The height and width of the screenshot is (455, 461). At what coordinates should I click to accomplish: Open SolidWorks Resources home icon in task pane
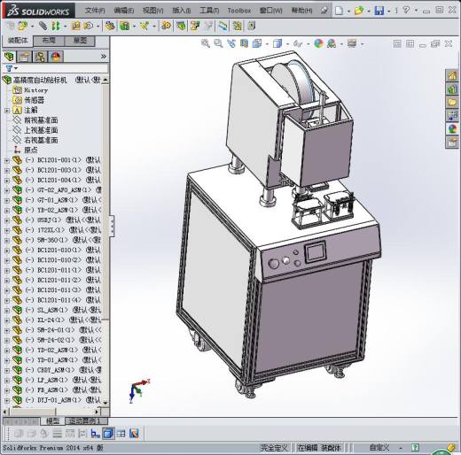[452, 75]
